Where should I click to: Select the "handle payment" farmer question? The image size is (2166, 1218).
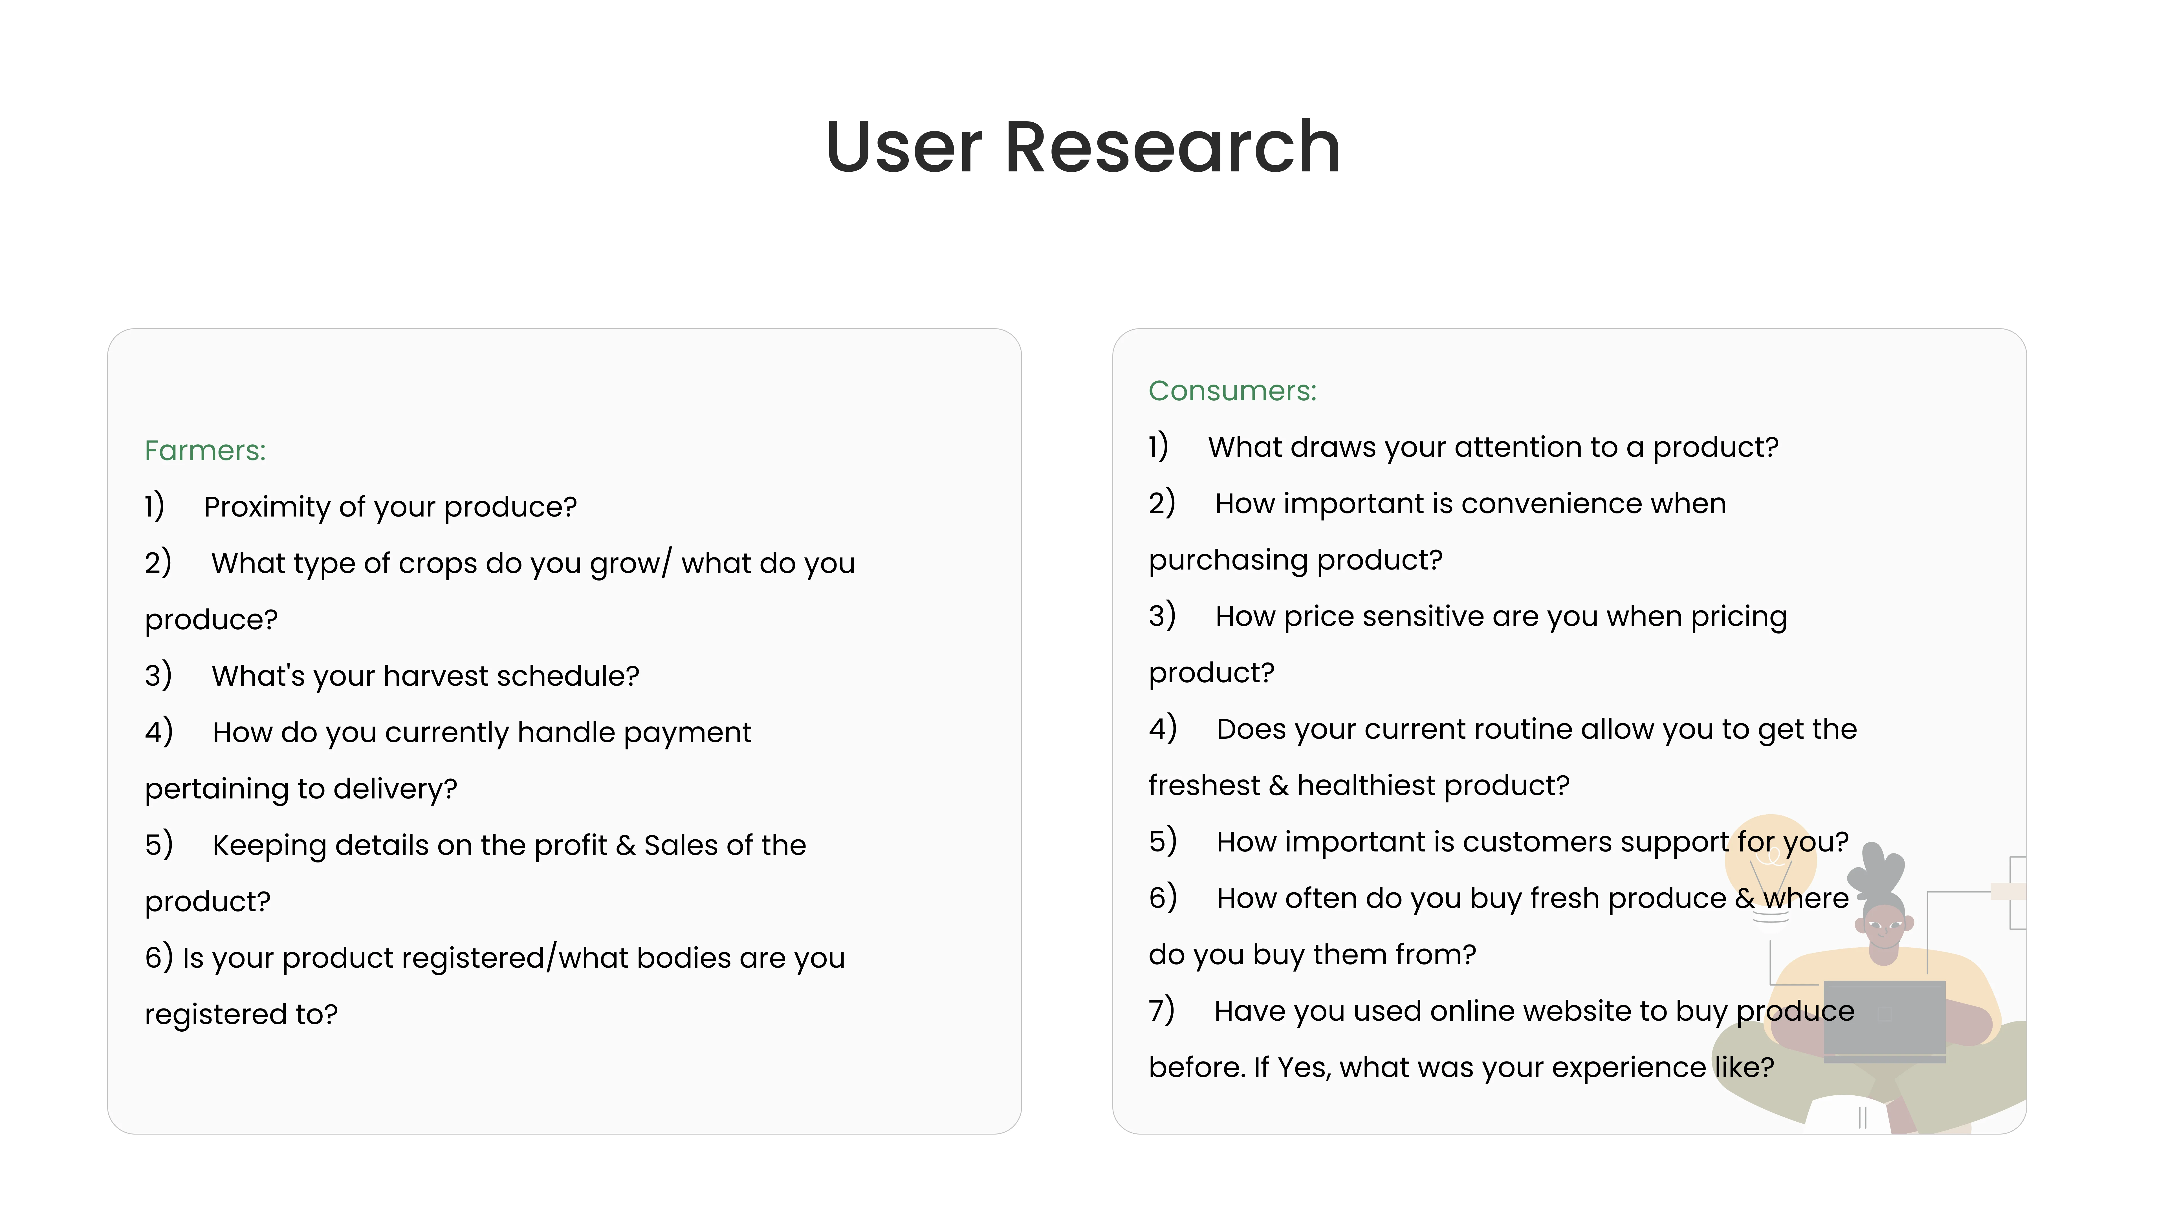[x=482, y=732]
